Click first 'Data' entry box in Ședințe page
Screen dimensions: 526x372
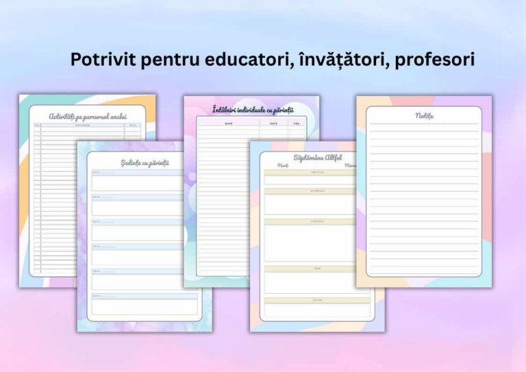(145, 183)
